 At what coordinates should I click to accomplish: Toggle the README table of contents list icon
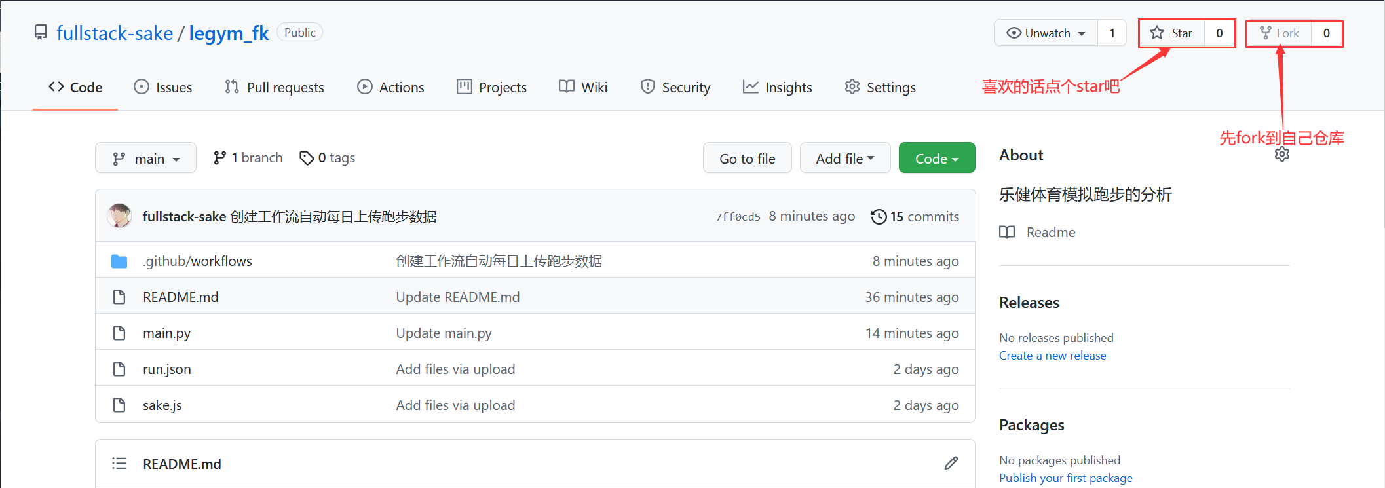119,464
